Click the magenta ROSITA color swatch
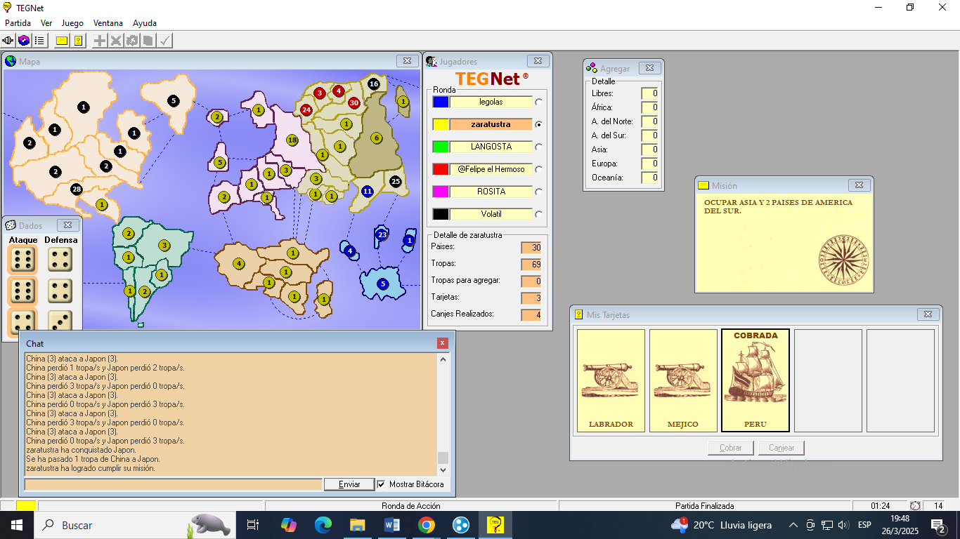The width and height of the screenshot is (960, 539). pos(441,192)
